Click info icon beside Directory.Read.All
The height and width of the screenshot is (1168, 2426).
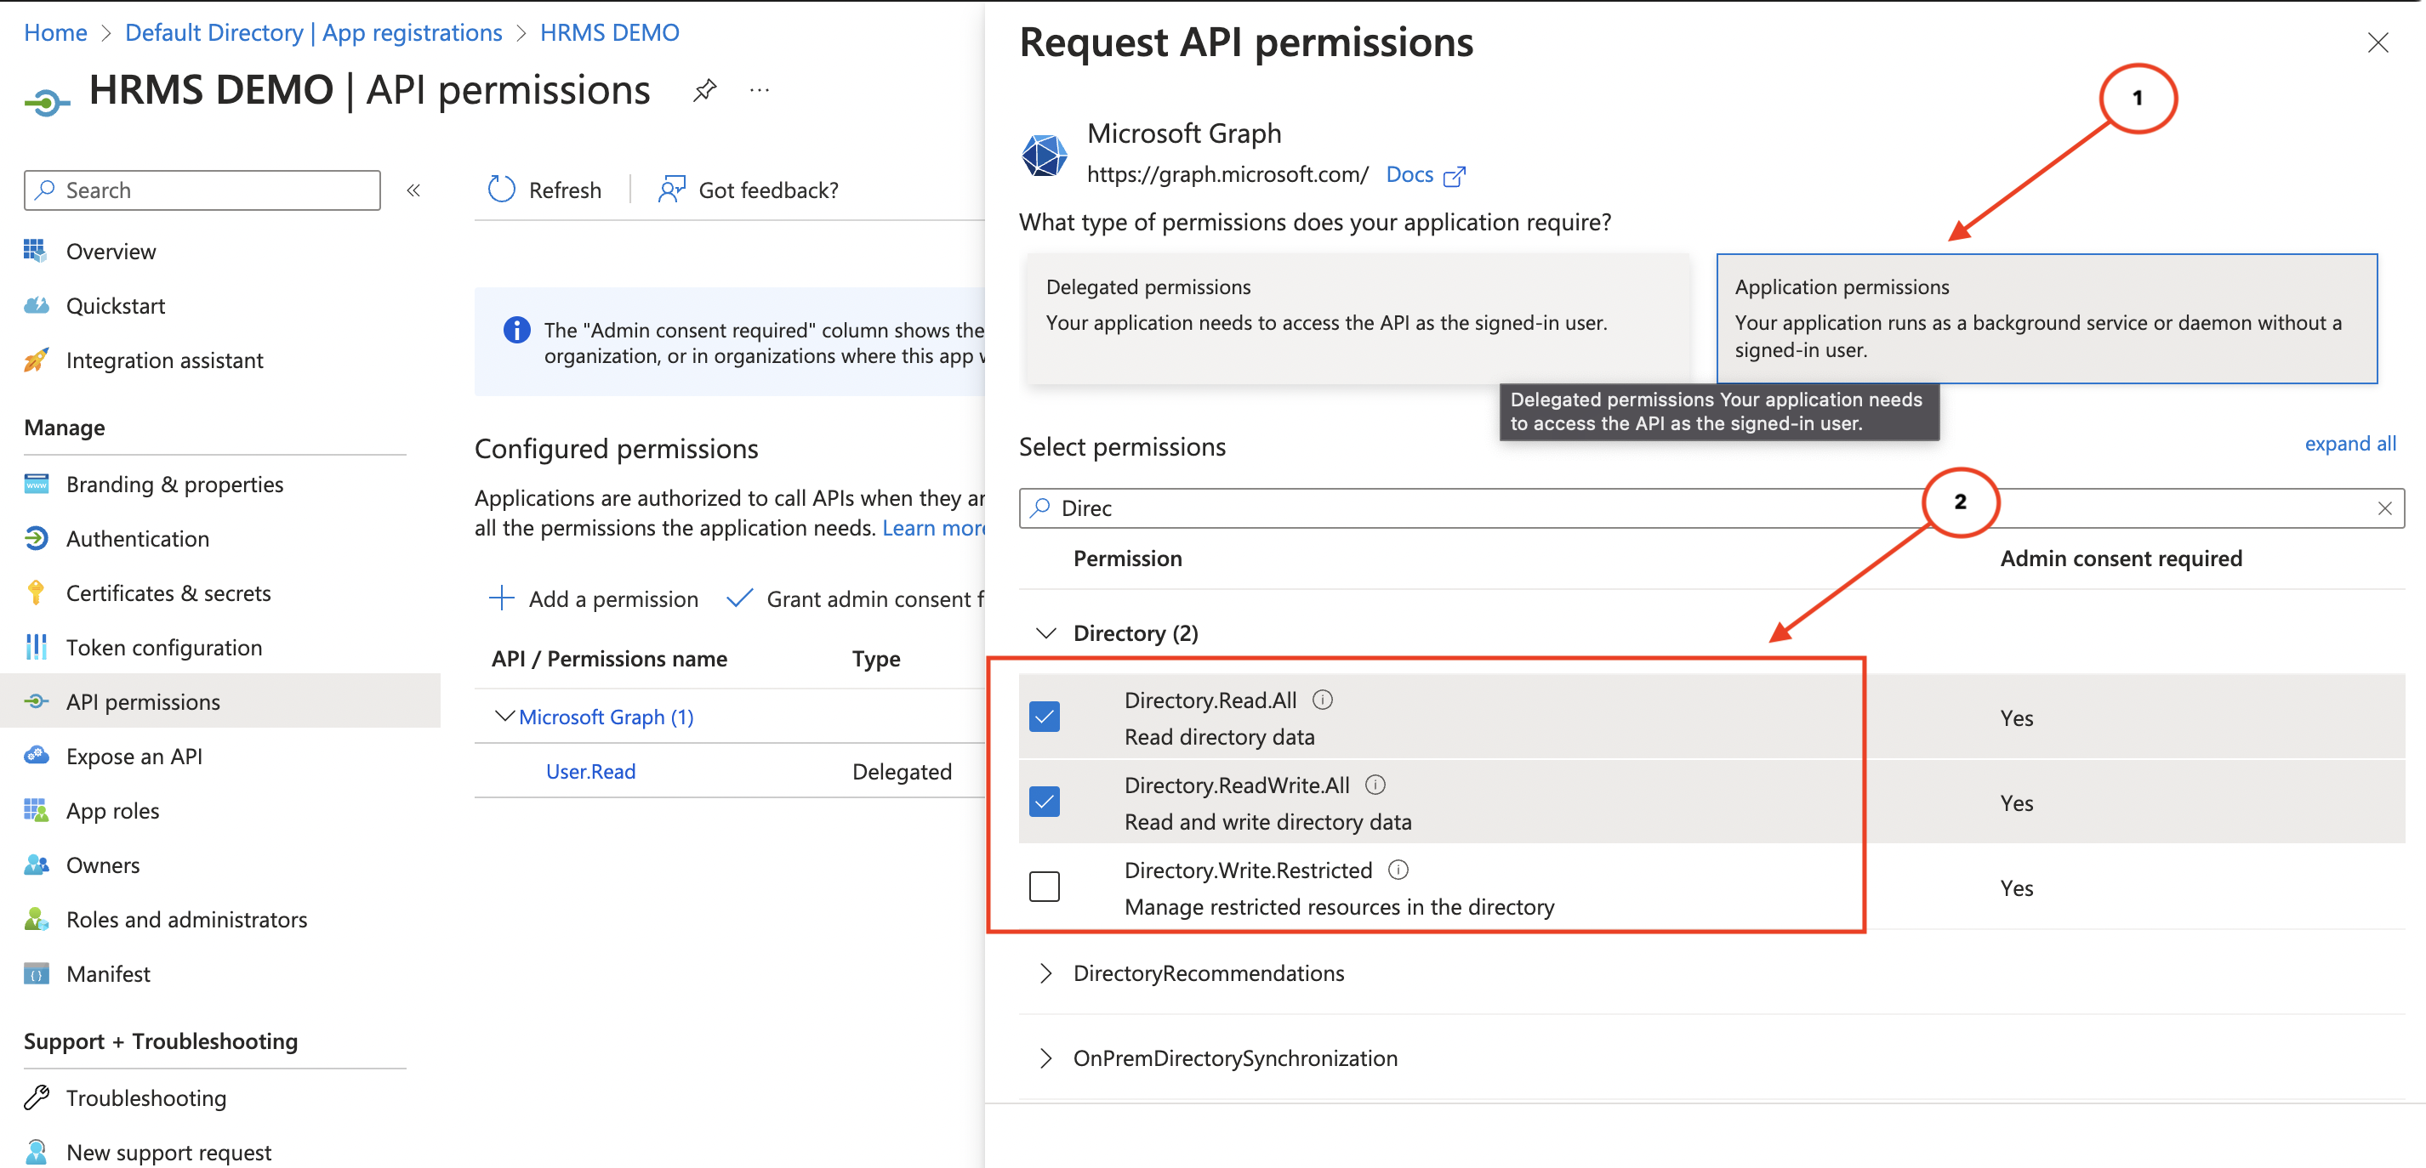(1322, 700)
